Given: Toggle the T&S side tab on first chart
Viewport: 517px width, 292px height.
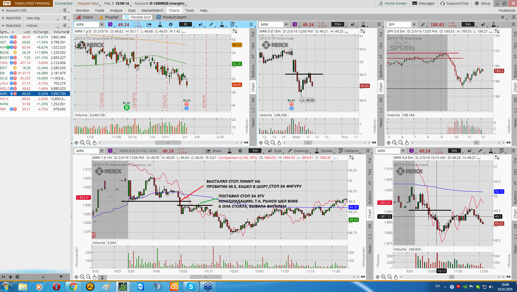Looking at the screenshot, I should 253,46.
